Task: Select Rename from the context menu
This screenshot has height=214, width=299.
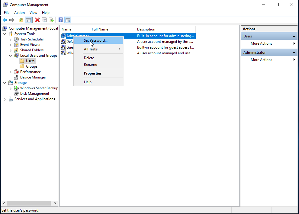Action: [x=91, y=64]
